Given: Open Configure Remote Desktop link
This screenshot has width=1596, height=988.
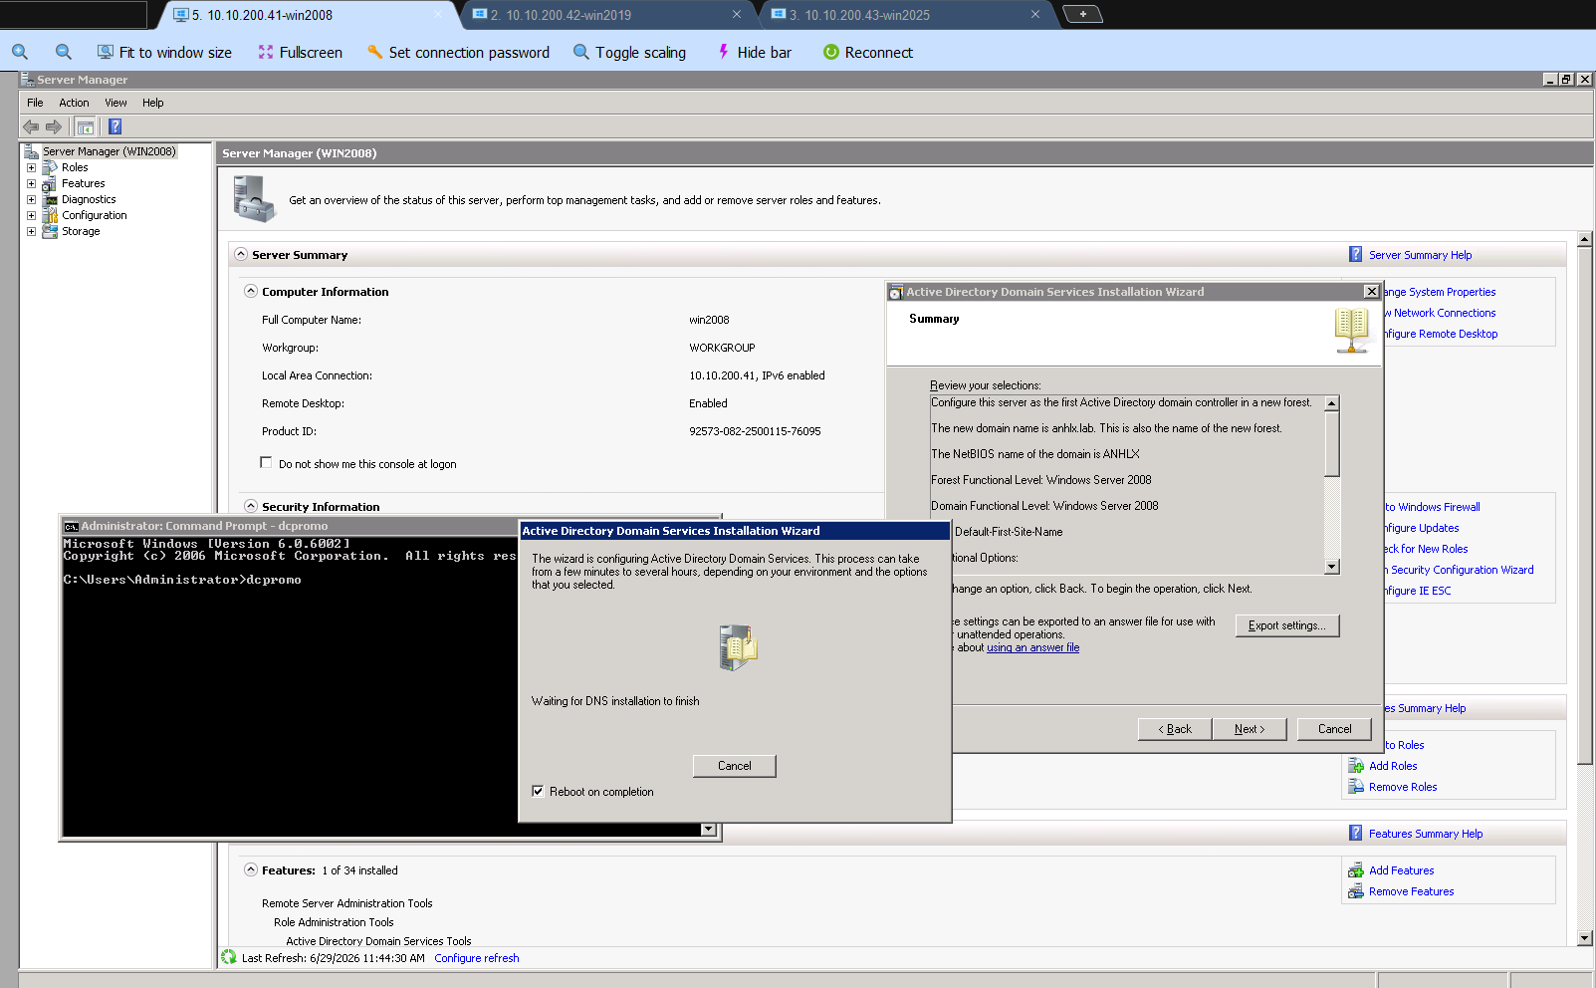Looking at the screenshot, I should tap(1441, 334).
